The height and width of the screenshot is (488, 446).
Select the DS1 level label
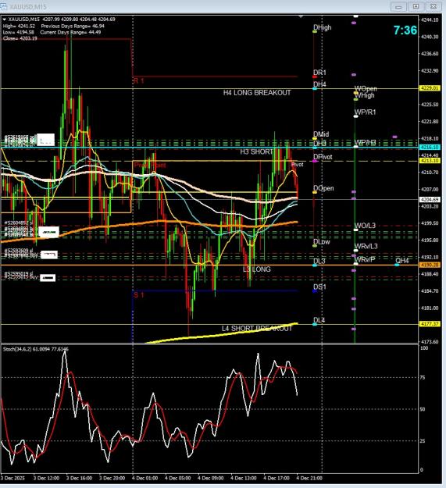tap(319, 287)
